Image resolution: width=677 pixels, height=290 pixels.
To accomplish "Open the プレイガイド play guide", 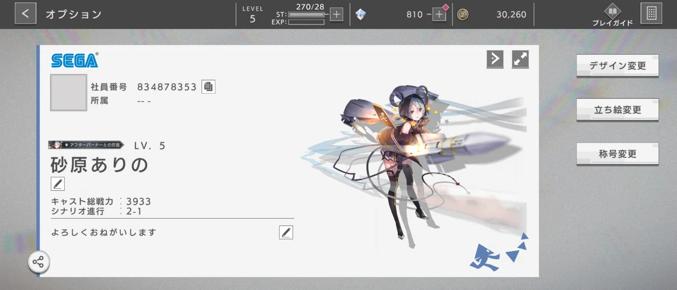I will [x=612, y=15].
